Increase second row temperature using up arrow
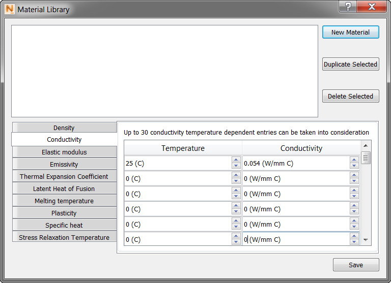 [236, 176]
